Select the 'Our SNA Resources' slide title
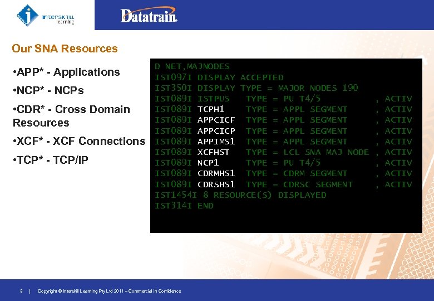 click(x=65, y=48)
